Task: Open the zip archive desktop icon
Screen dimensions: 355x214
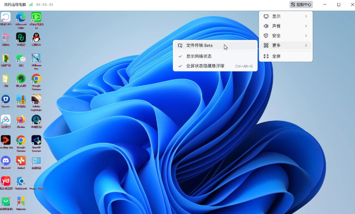Action: [21, 99]
